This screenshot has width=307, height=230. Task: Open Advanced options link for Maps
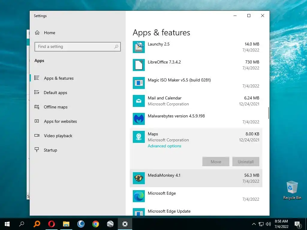pyautogui.click(x=165, y=146)
